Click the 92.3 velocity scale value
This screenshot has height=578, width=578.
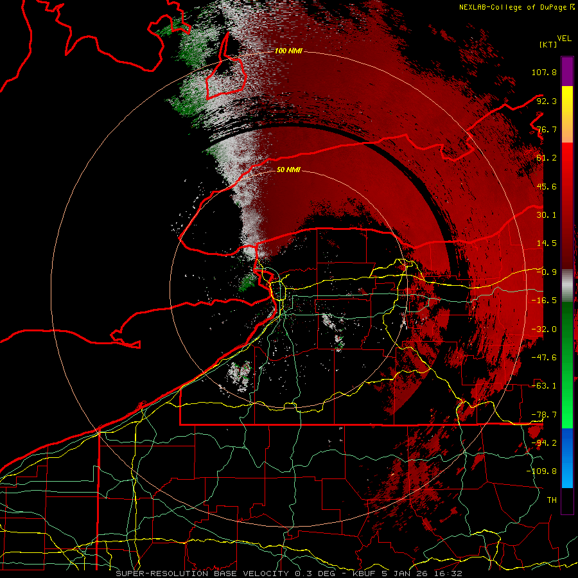coord(547,101)
